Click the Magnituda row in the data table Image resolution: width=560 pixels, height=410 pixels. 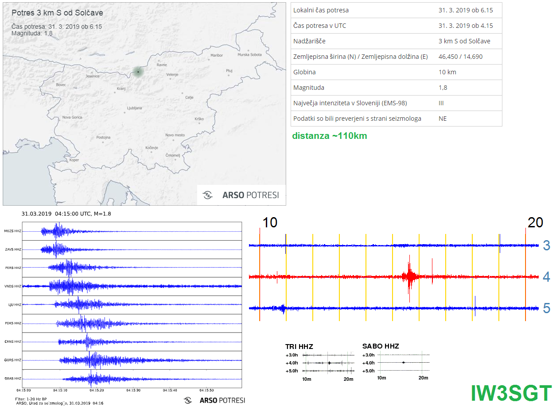click(396, 88)
